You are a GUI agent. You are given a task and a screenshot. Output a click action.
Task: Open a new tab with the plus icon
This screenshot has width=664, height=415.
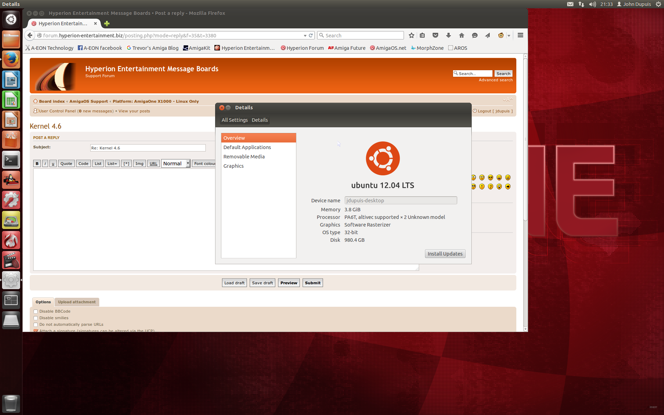[107, 24]
